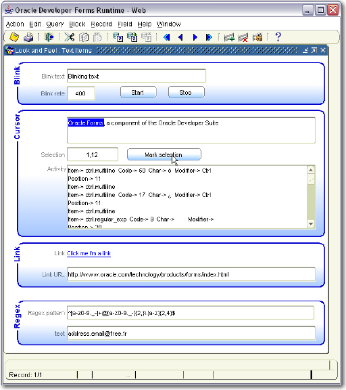Image resolution: width=346 pixels, height=390 pixels.
Task: Click the Cancel Query toolbar icon
Action: (x=146, y=37)
